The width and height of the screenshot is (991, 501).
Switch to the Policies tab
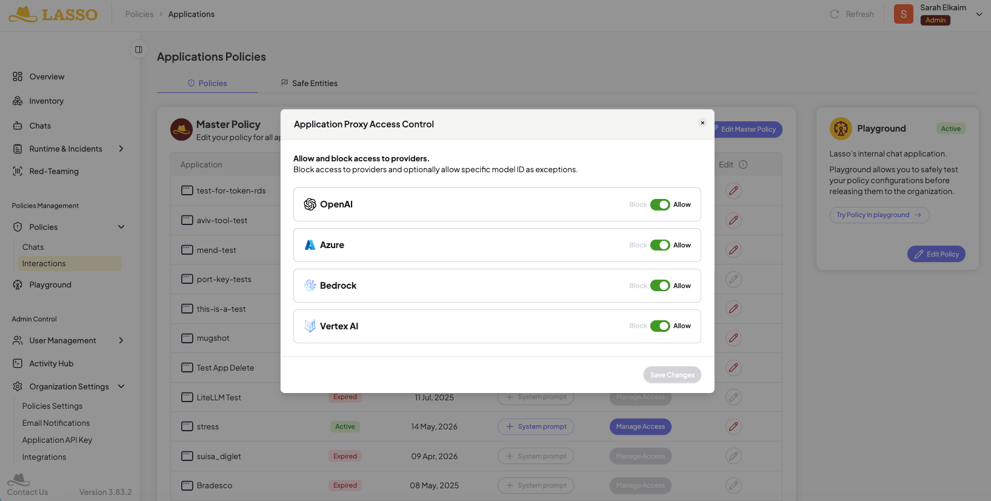click(207, 83)
